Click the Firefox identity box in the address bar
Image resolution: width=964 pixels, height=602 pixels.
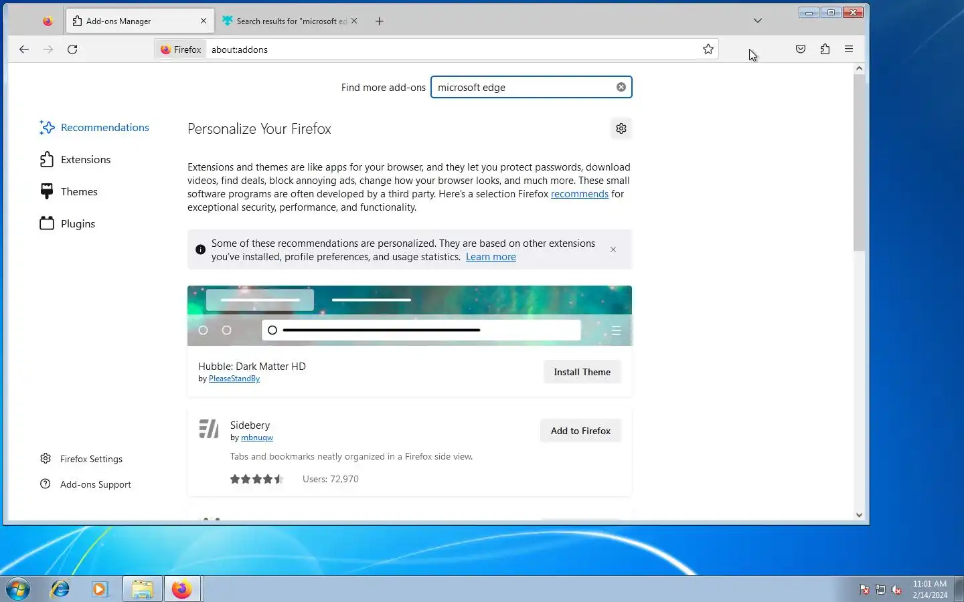tap(181, 49)
